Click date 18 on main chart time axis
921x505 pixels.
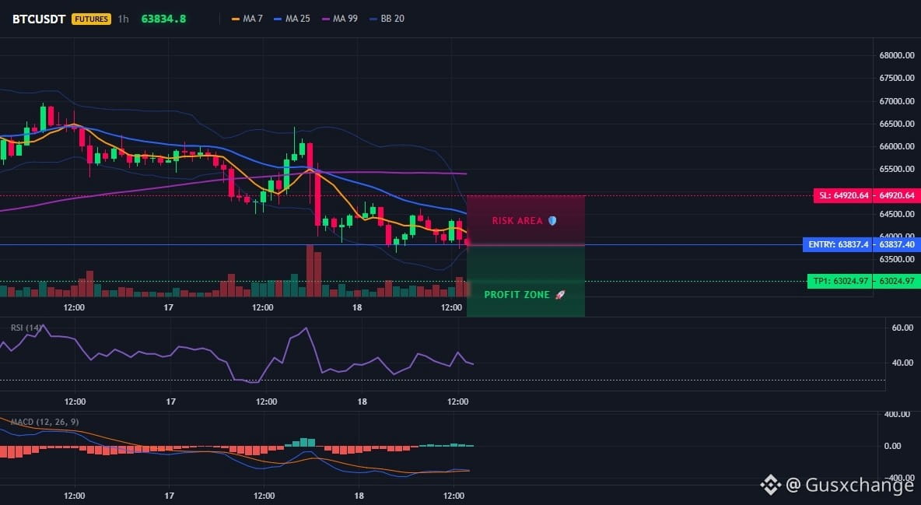pyautogui.click(x=356, y=307)
